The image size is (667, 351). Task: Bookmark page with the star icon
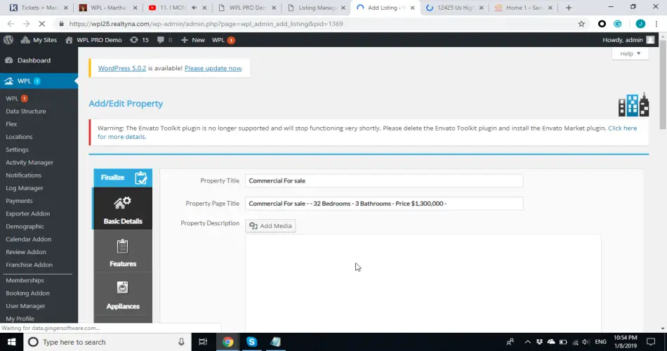pyautogui.click(x=581, y=23)
